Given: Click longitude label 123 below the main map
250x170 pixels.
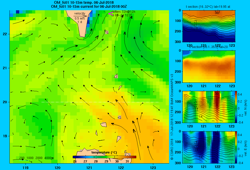Looking at the screenshot, I should coord(153,167).
